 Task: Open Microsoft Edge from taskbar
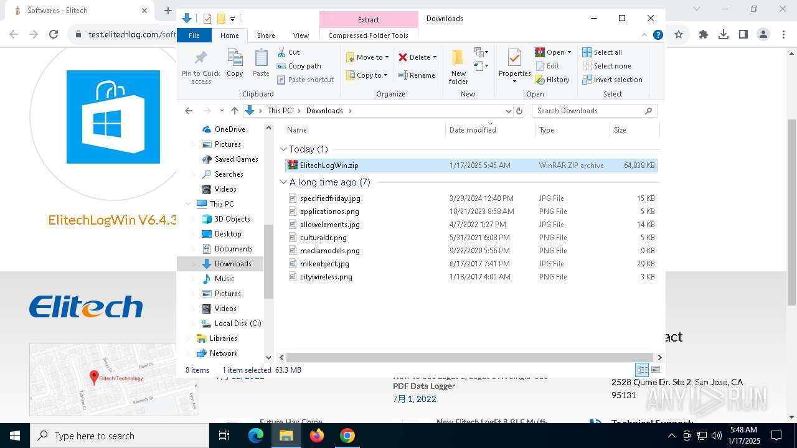pyautogui.click(x=256, y=436)
